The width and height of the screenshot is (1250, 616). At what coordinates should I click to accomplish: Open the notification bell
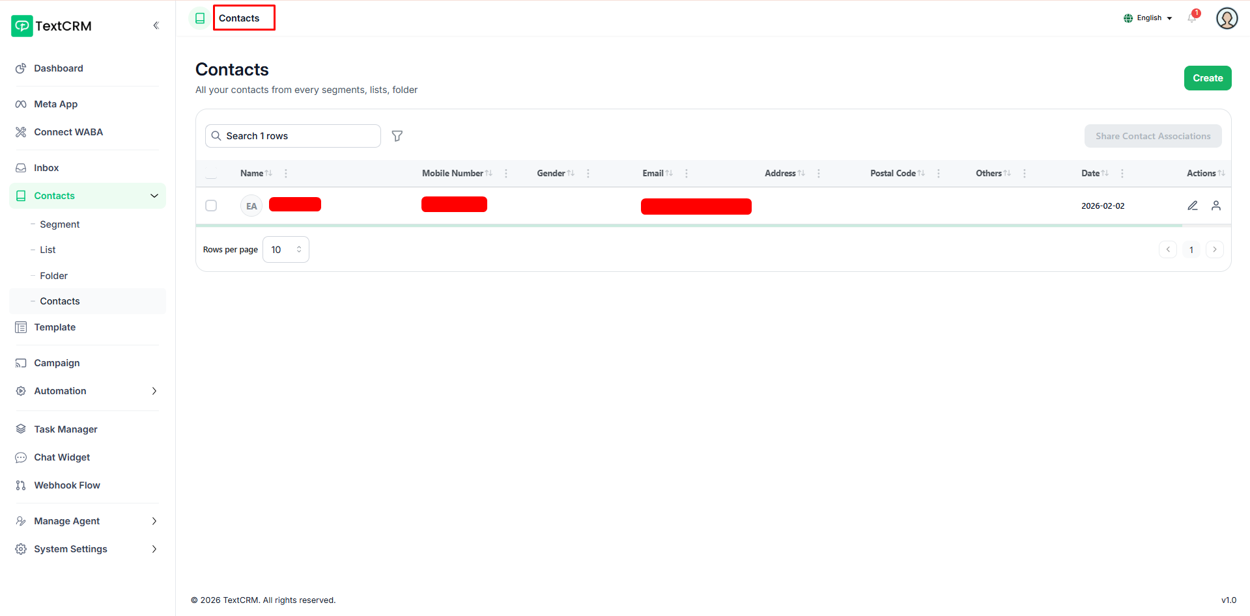tap(1192, 18)
